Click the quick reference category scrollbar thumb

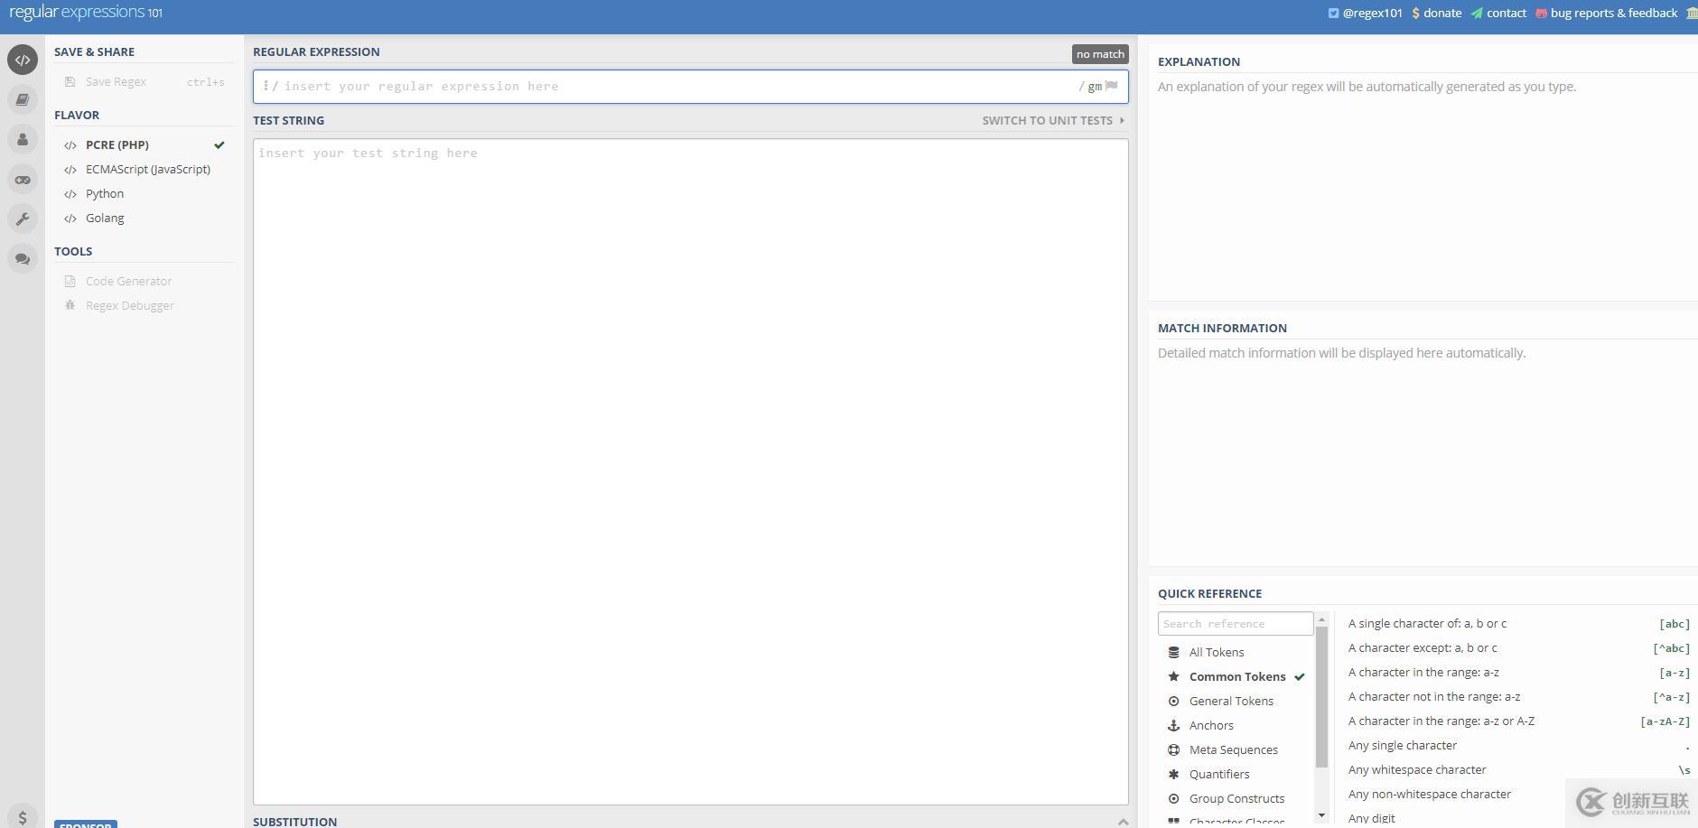(x=1322, y=697)
